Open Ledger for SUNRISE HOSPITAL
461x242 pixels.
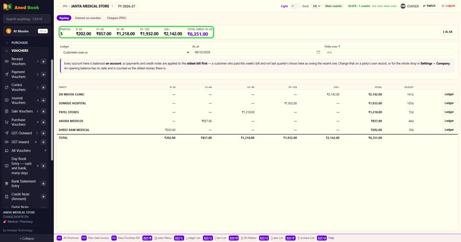coord(449,103)
